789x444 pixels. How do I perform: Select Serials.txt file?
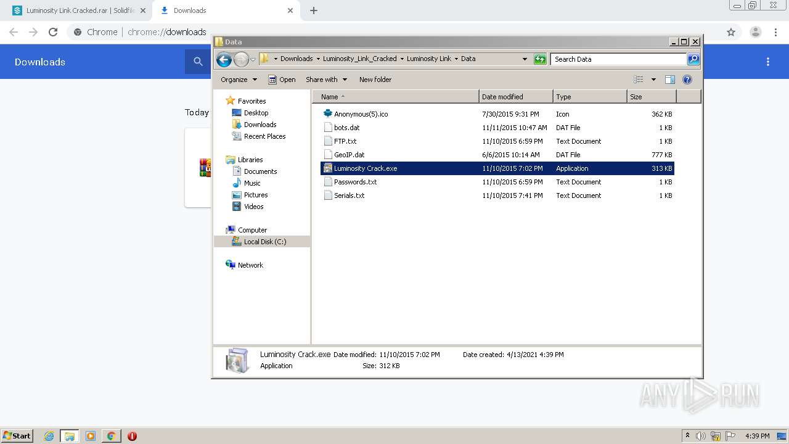(497, 195)
